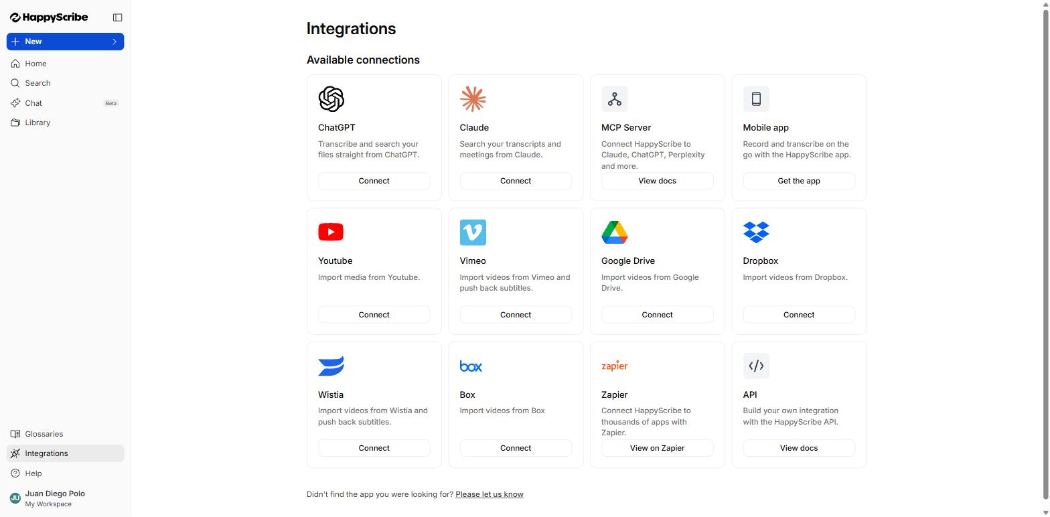Go to Library

65,123
